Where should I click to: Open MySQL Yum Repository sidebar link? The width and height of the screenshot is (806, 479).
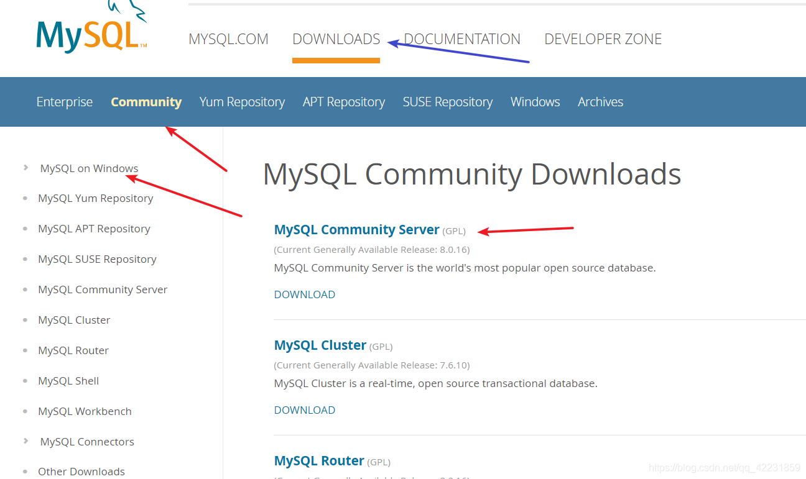(96, 198)
